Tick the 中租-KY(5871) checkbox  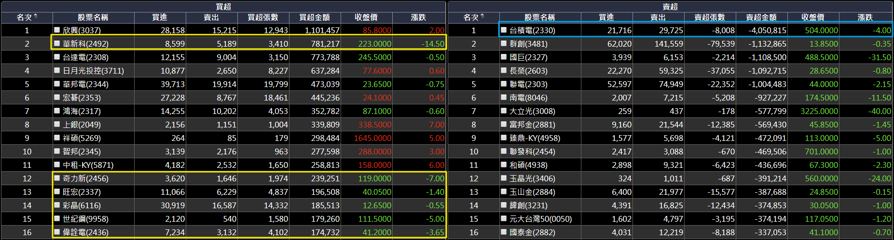tap(57, 164)
